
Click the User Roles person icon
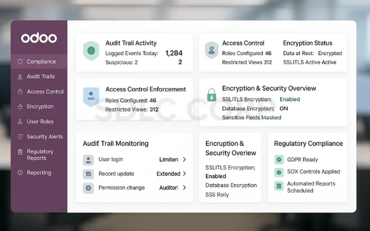pyautogui.click(x=20, y=122)
